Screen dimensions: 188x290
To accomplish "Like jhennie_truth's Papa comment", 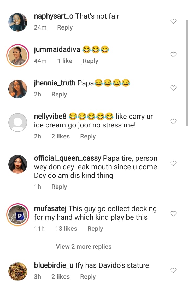I will [173, 88].
